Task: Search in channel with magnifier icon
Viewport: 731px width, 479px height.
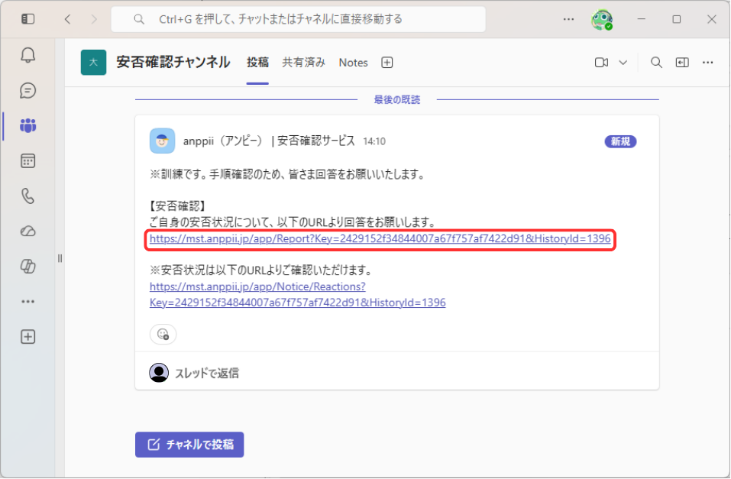Action: (656, 63)
